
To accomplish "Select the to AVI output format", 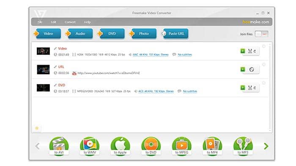I will pyautogui.click(x=59, y=146).
